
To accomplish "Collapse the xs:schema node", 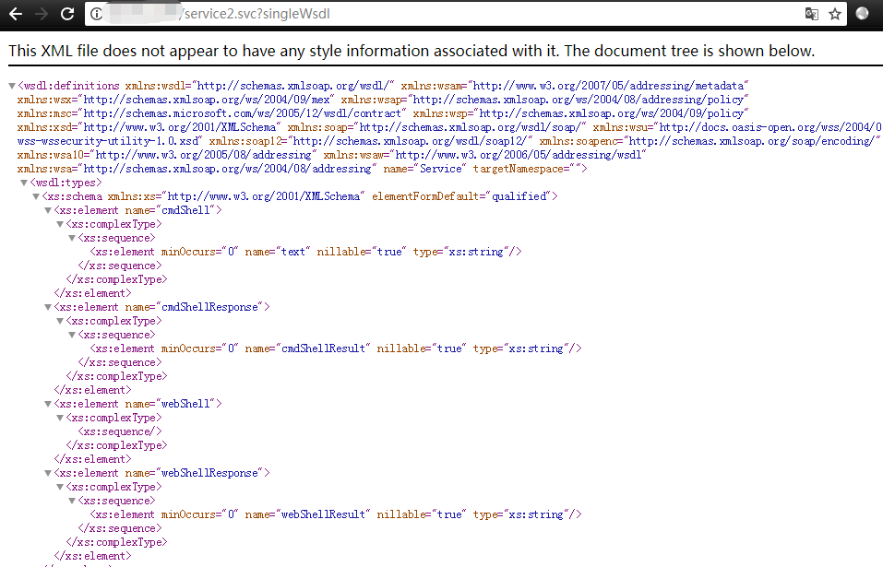I will pos(36,196).
